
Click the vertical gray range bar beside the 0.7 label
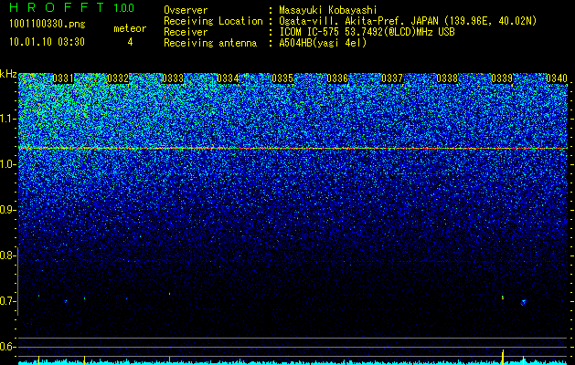coord(18,281)
